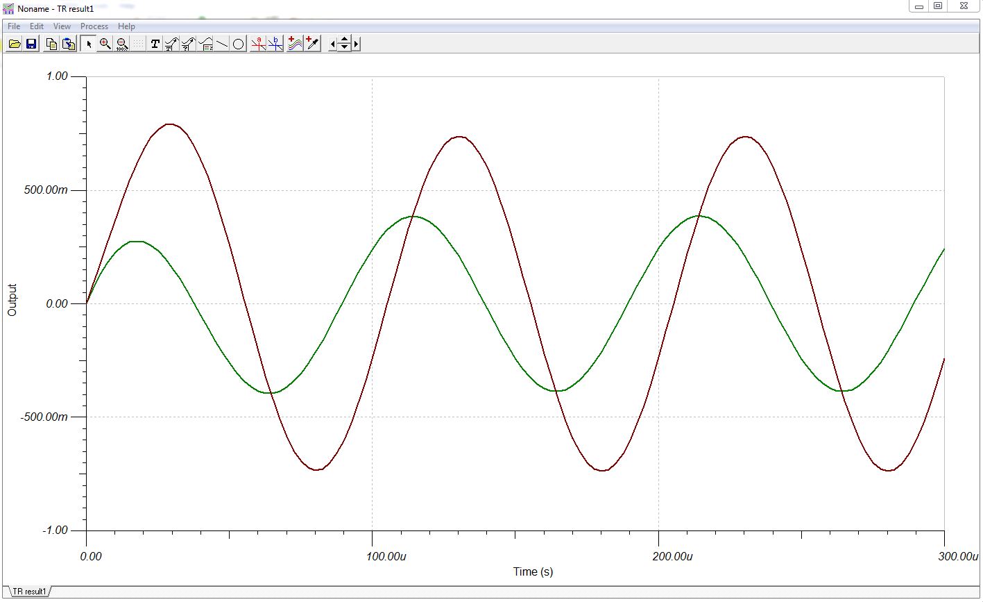Click the -500.00m y-axis value
The image size is (983, 602).
coord(44,417)
